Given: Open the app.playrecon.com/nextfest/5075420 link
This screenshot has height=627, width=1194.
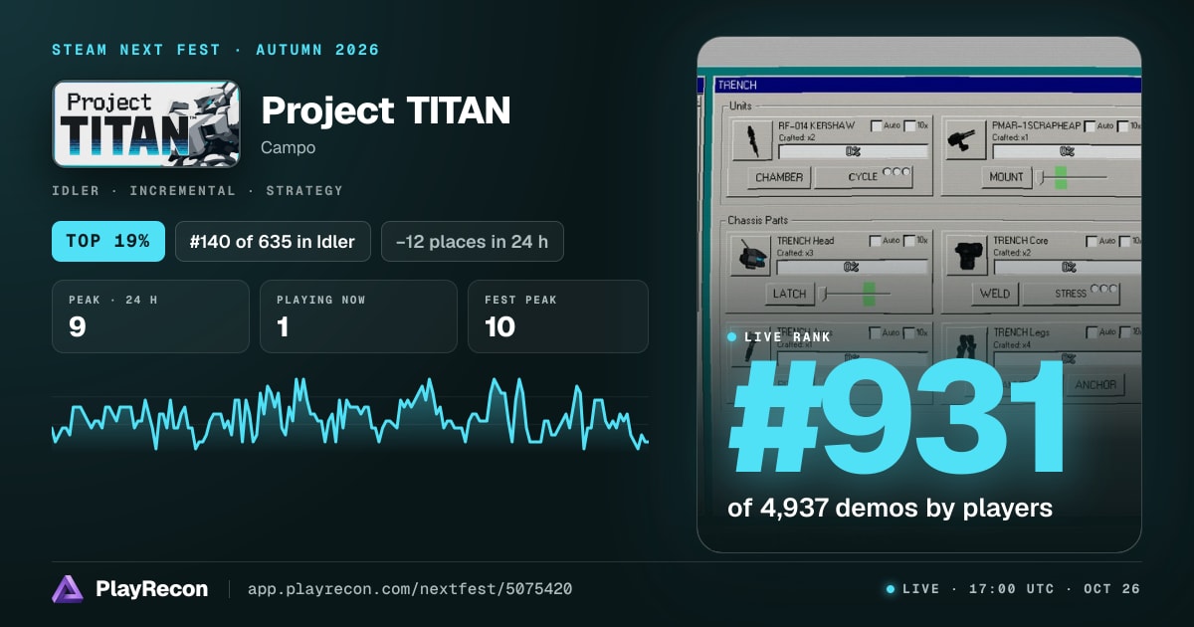Looking at the screenshot, I should click(x=410, y=589).
